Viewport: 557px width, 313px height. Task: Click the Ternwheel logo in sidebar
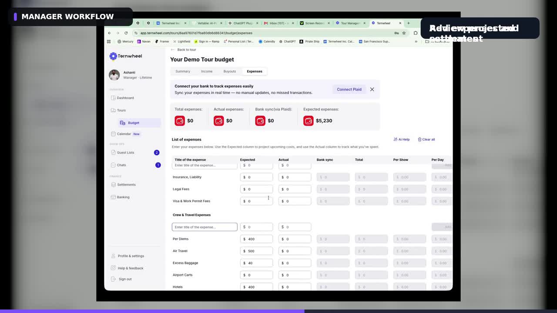(126, 56)
